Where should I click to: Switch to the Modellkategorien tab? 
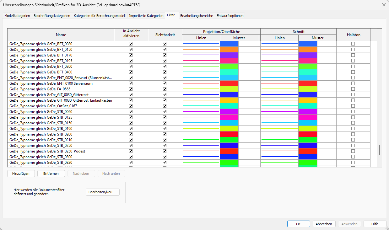coord(17,15)
